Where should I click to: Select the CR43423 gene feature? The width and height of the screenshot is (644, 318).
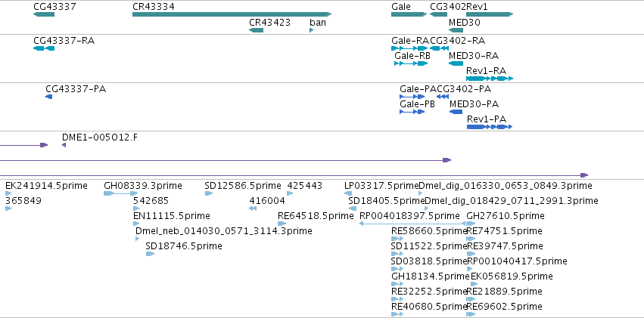tap(257, 30)
